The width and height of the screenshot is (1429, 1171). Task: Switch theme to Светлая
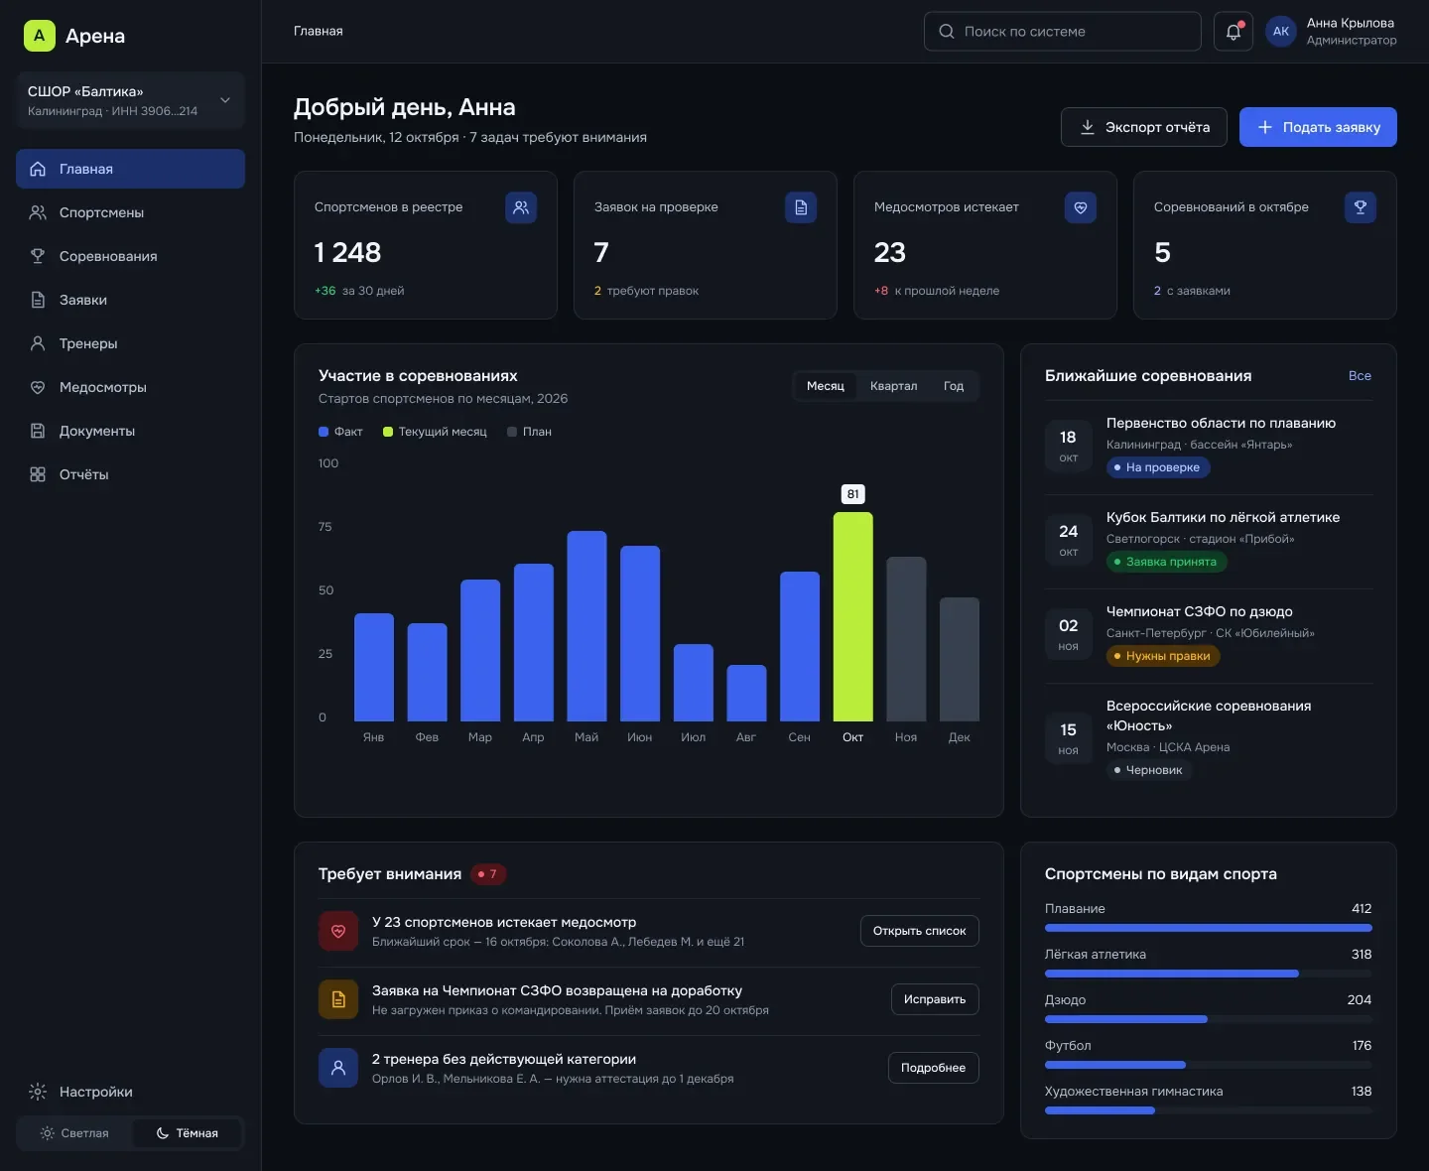pos(74,1133)
